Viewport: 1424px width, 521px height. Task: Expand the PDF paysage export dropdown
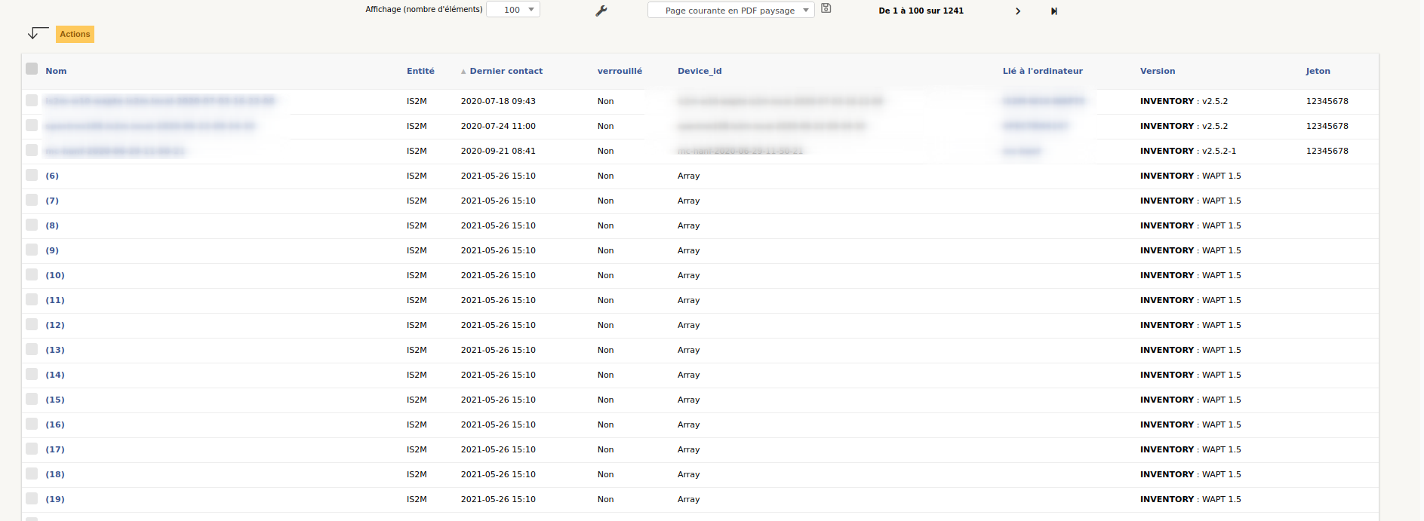tap(730, 11)
